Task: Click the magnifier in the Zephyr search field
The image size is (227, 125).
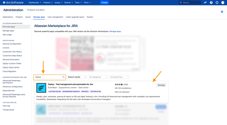Action: click(x=64, y=77)
